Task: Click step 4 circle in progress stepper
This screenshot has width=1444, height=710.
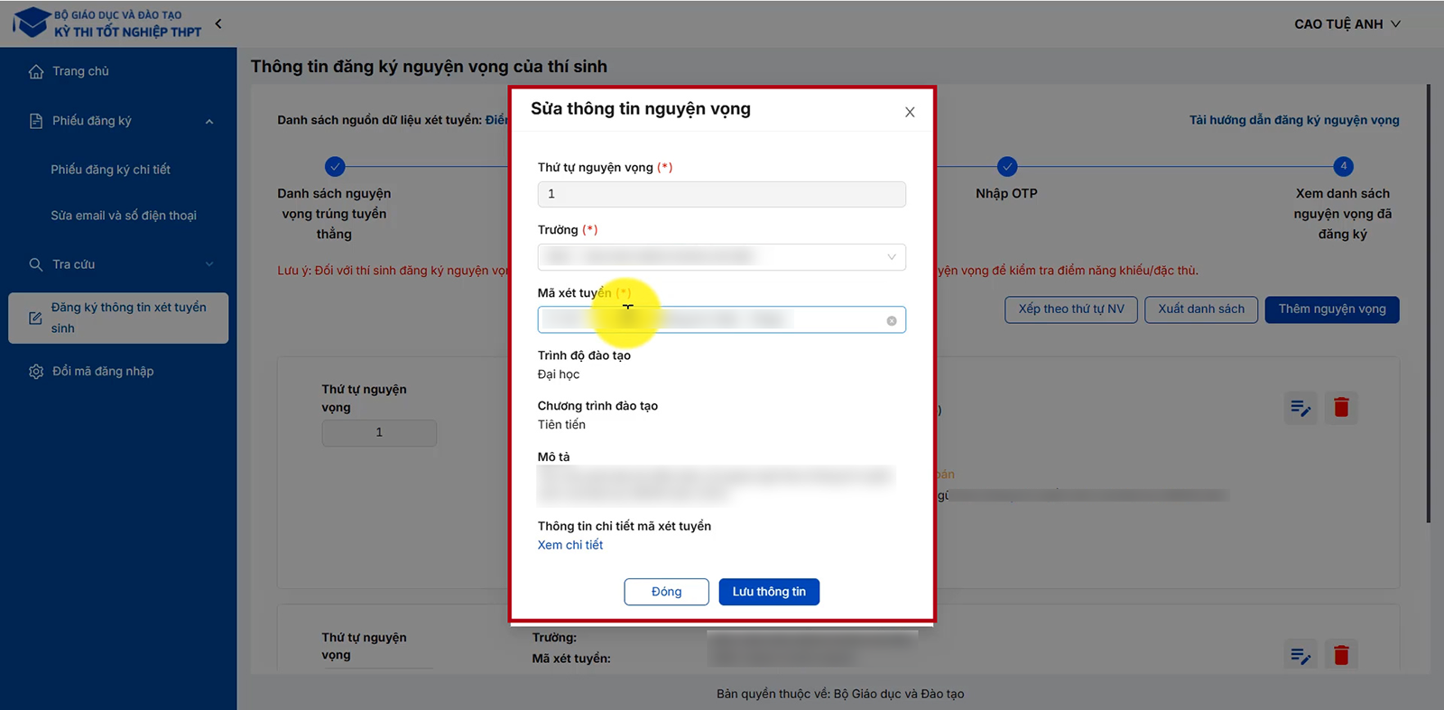Action: 1343,166
